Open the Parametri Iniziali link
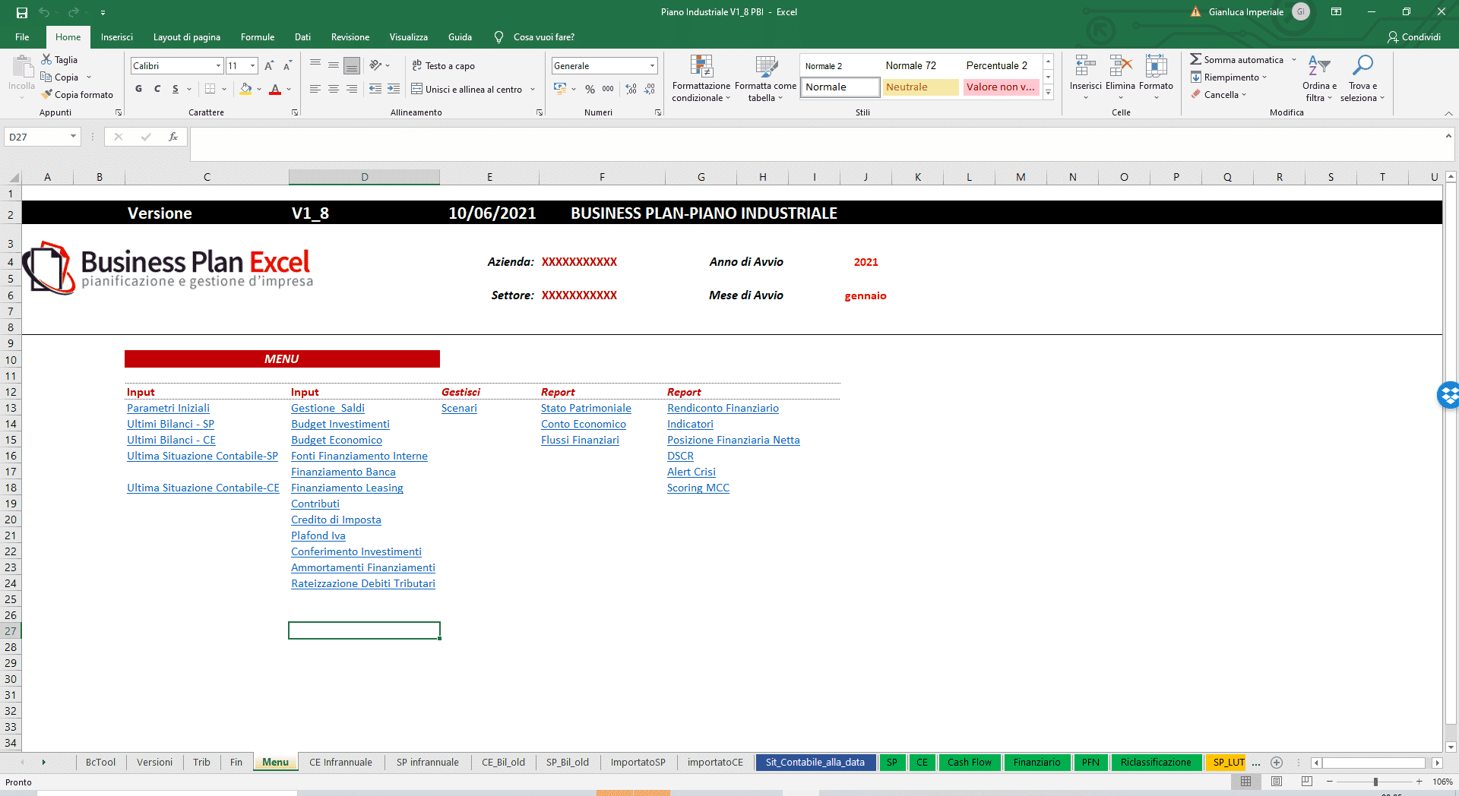Image resolution: width=1459 pixels, height=796 pixels. click(x=168, y=408)
